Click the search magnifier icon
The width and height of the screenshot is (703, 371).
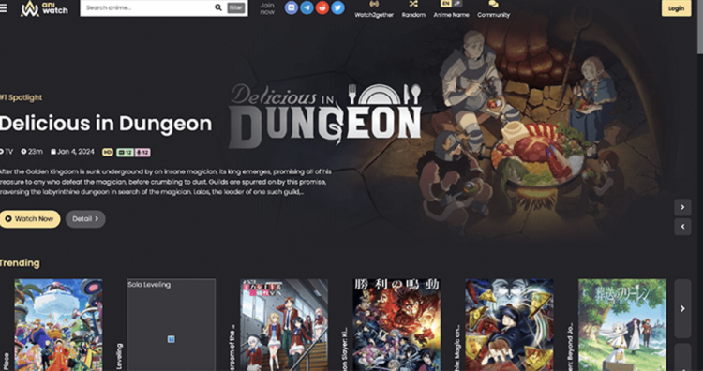click(x=218, y=7)
